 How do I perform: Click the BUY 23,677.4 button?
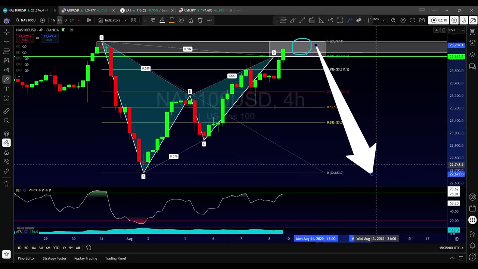(50, 38)
